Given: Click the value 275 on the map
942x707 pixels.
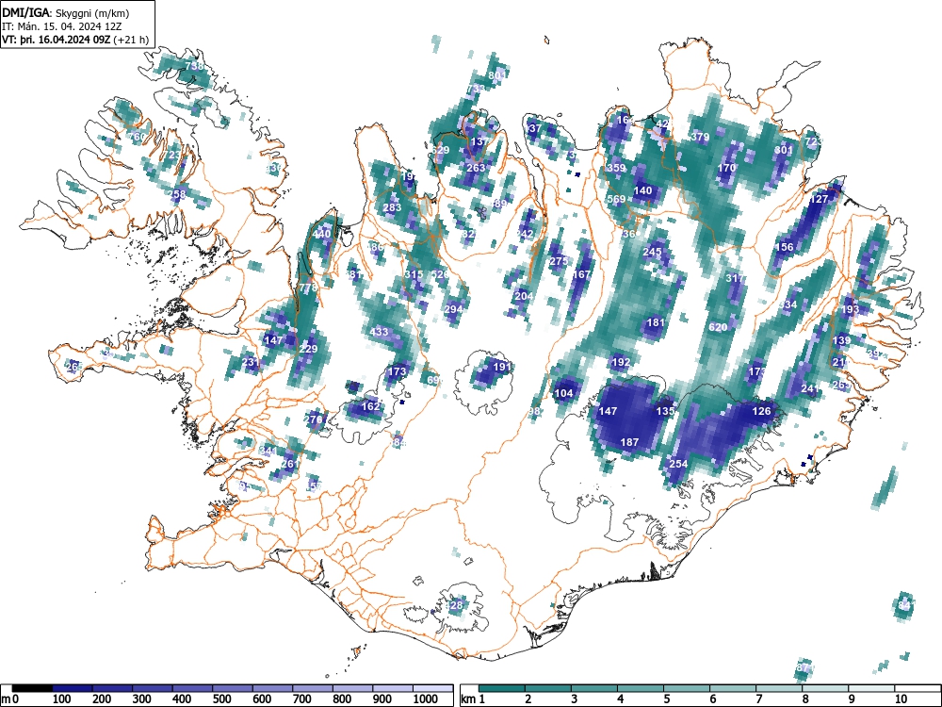Looking at the screenshot, I should pos(559,261).
